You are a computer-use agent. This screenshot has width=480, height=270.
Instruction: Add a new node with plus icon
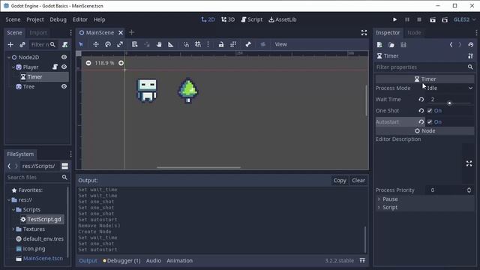pos(10,45)
